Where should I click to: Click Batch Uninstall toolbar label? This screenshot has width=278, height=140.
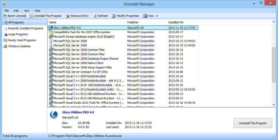(17, 16)
